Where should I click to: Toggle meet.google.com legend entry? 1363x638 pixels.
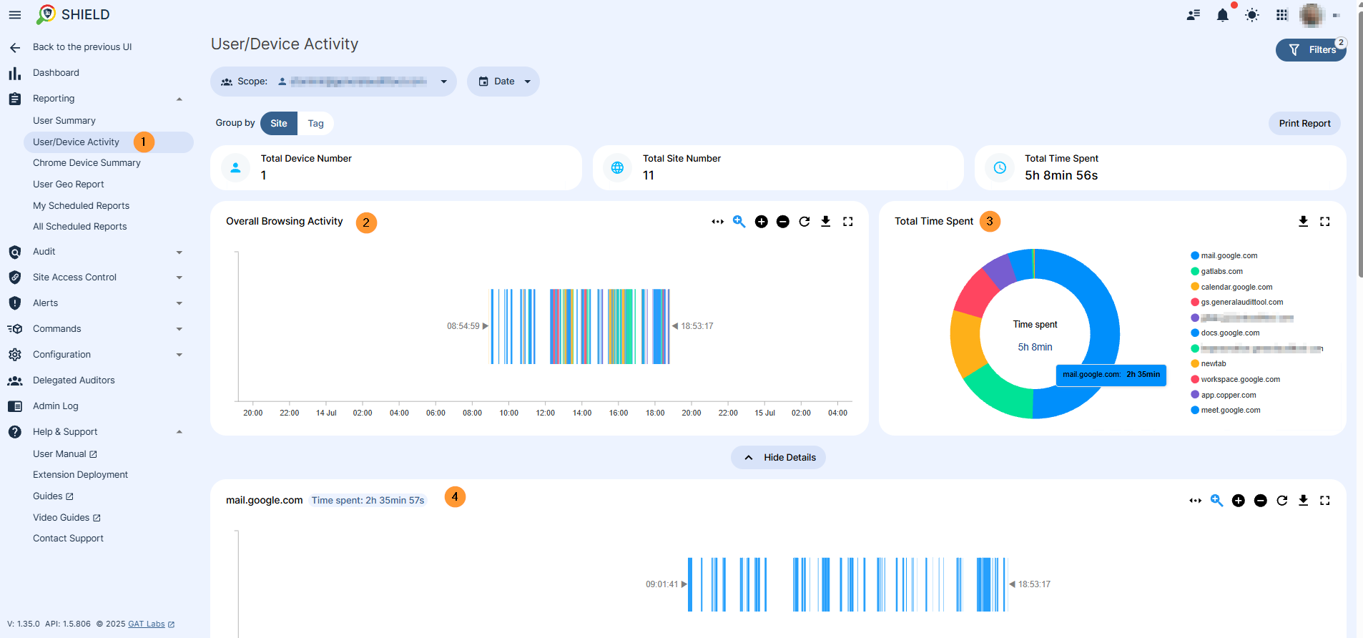[x=1226, y=411]
